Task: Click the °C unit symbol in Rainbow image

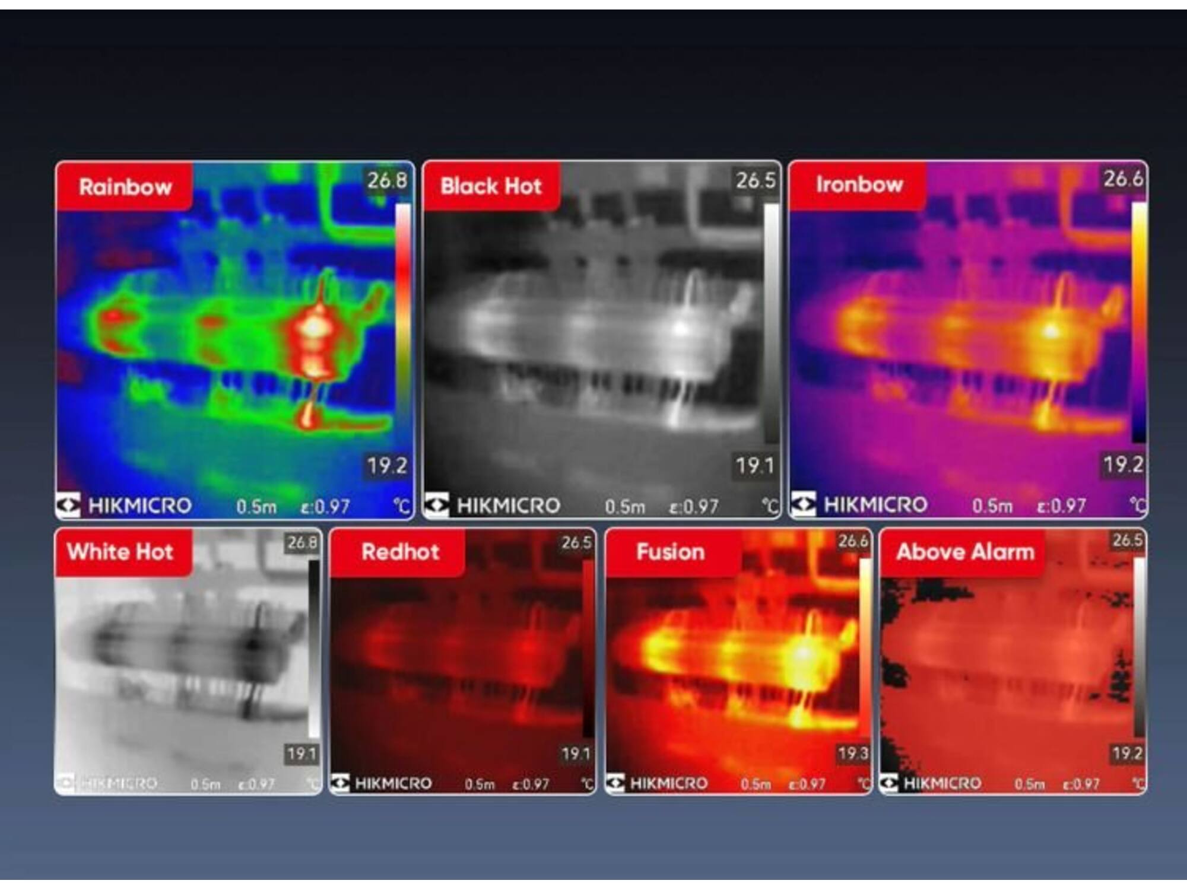Action: point(402,506)
